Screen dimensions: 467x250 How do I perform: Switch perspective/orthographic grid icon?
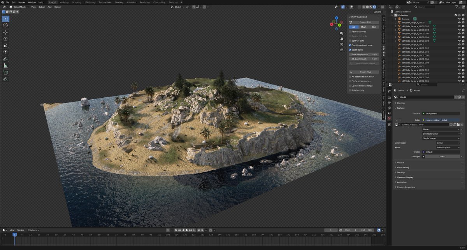tap(342, 50)
